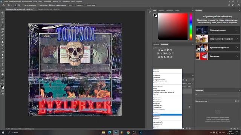The image size is (241, 135).
Task: Expand the 'Основные навыки' tutorial chevron
Action: tap(237, 30)
